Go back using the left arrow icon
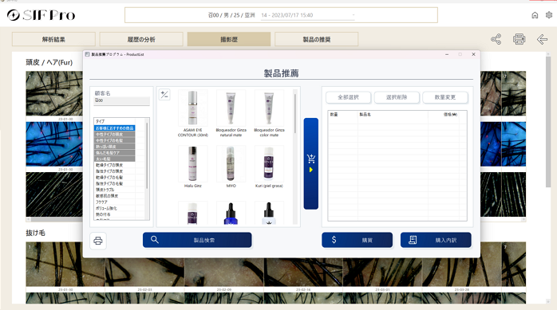The image size is (557, 310). [x=542, y=39]
